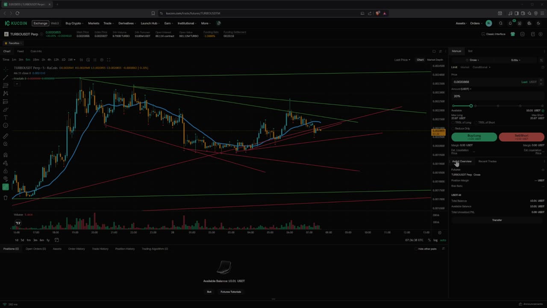This screenshot has width=547, height=308.
Task: Open the Trade History tab
Action: (x=100, y=249)
